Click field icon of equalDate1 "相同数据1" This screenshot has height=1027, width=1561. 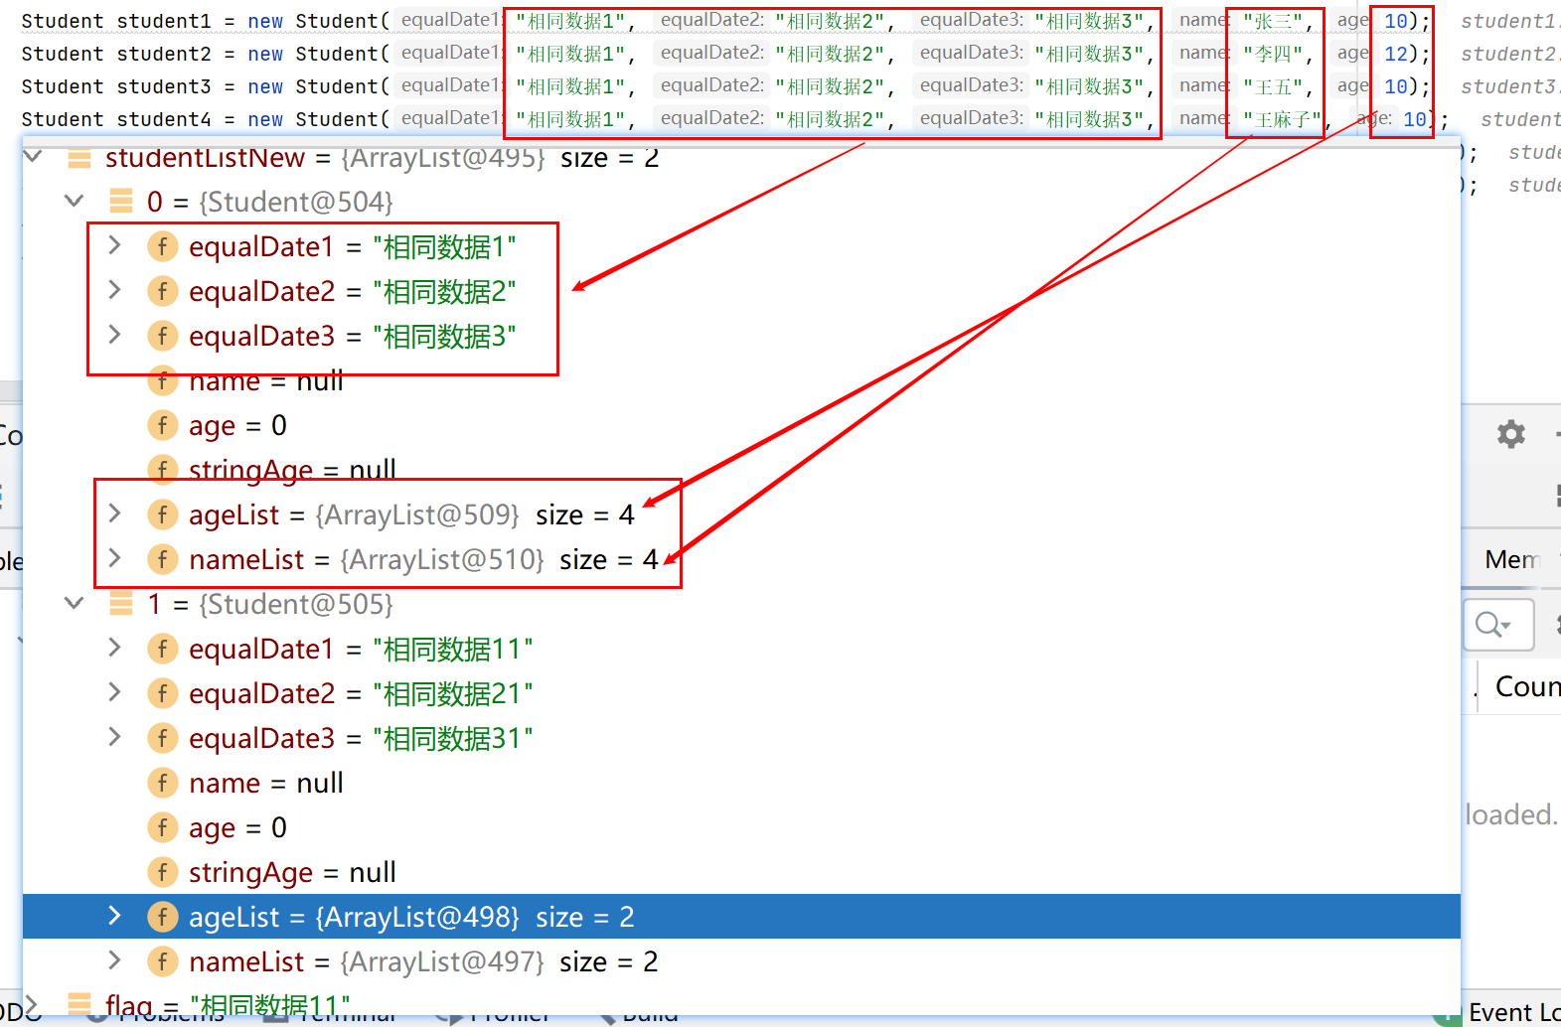(x=162, y=246)
